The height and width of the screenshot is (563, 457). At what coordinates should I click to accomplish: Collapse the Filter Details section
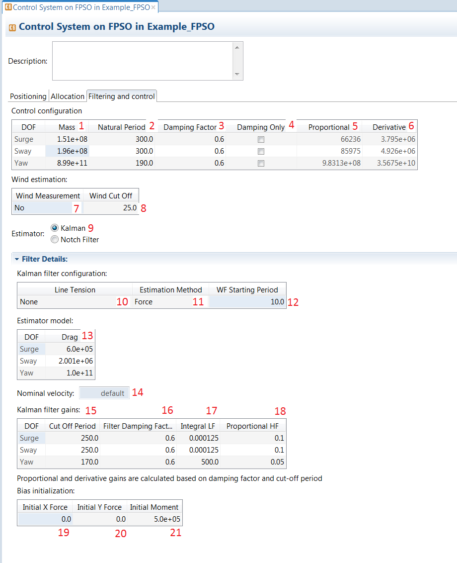click(17, 259)
